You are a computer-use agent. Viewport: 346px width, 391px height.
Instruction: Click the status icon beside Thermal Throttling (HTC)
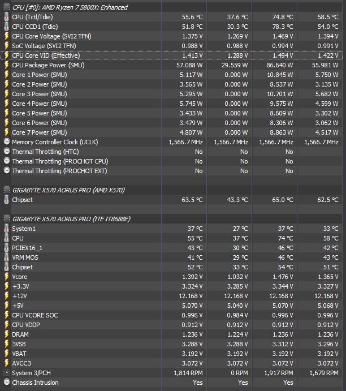pos(7,151)
